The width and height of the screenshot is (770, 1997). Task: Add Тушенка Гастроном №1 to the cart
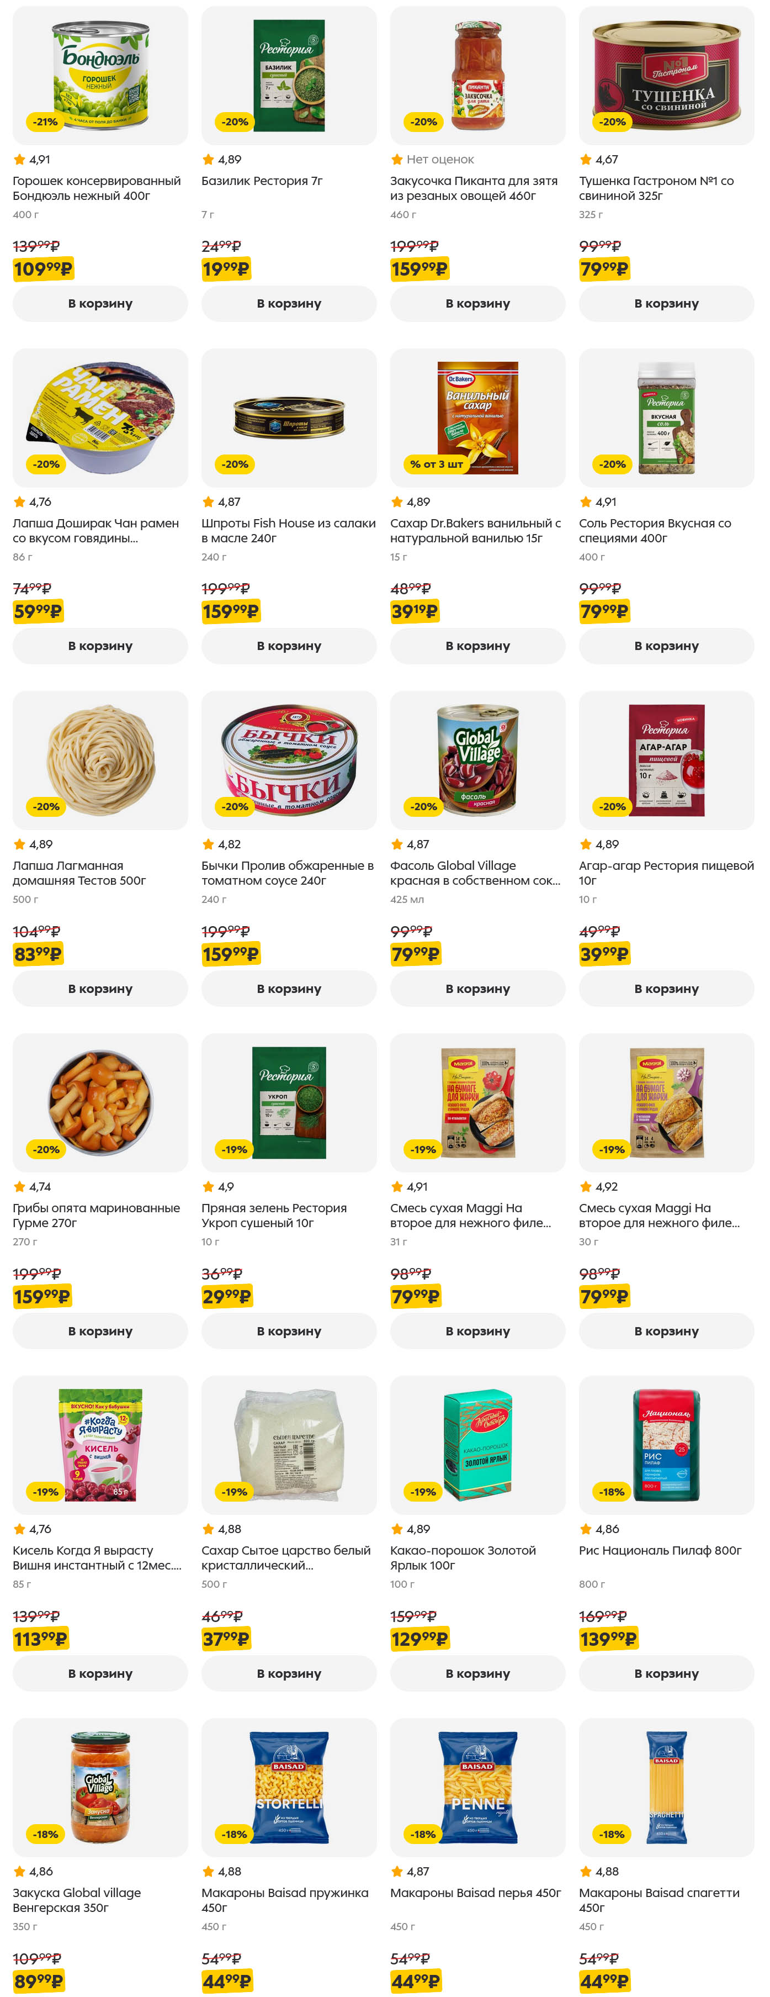click(666, 304)
